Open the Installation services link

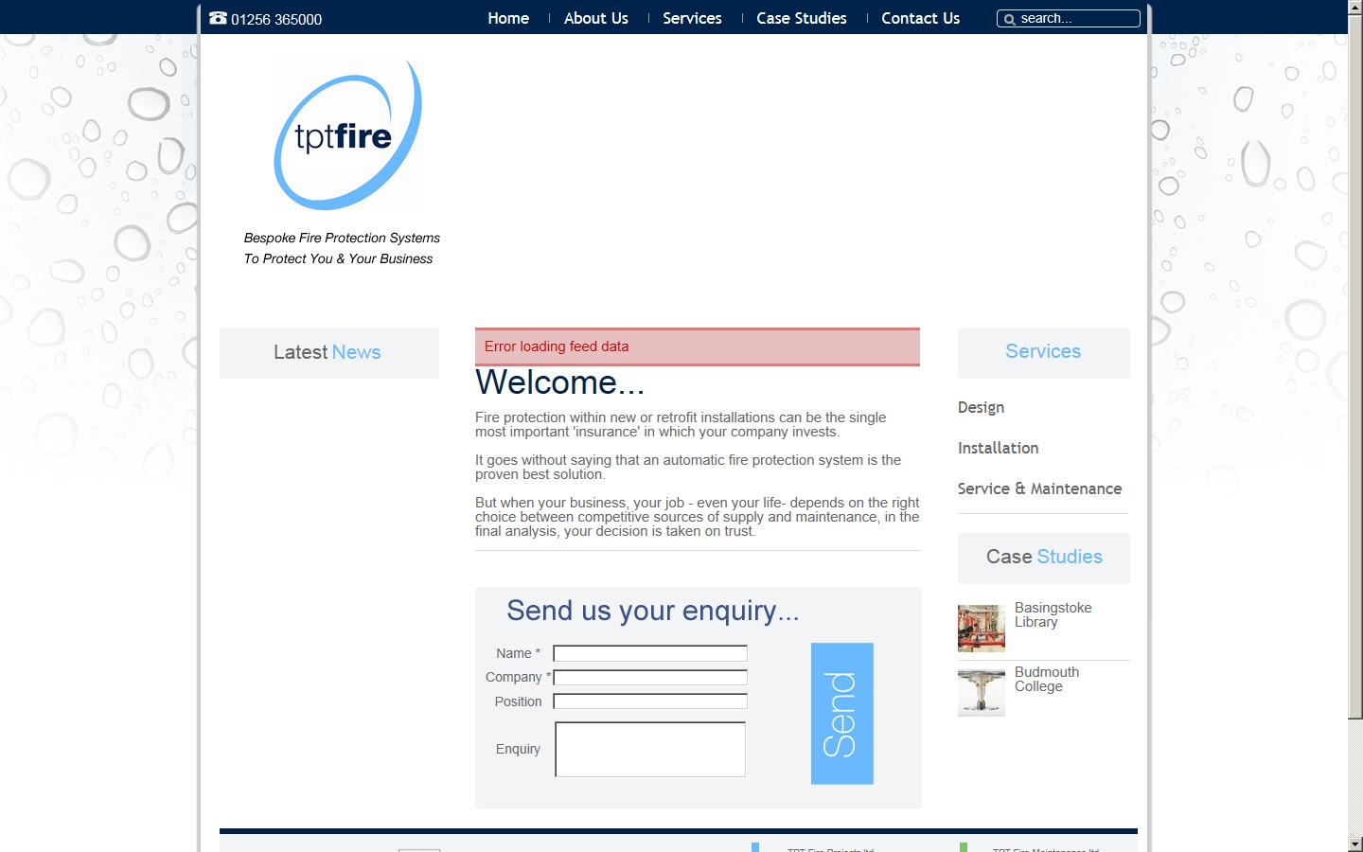coord(998,449)
